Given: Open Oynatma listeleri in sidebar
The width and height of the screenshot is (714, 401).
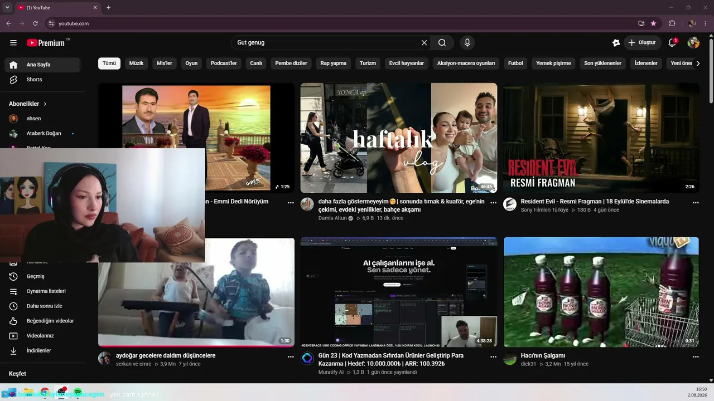Looking at the screenshot, I should pos(42,291).
